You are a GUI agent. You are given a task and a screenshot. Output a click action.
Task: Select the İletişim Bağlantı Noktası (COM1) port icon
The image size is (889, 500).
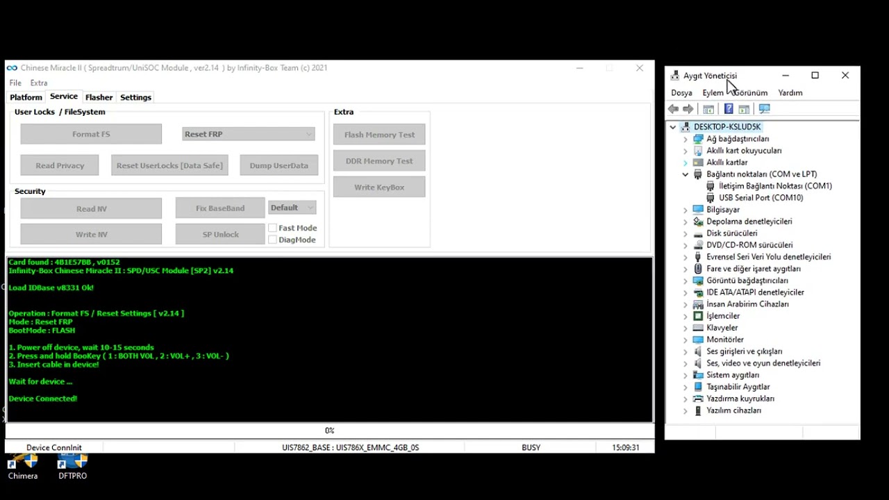(x=711, y=186)
